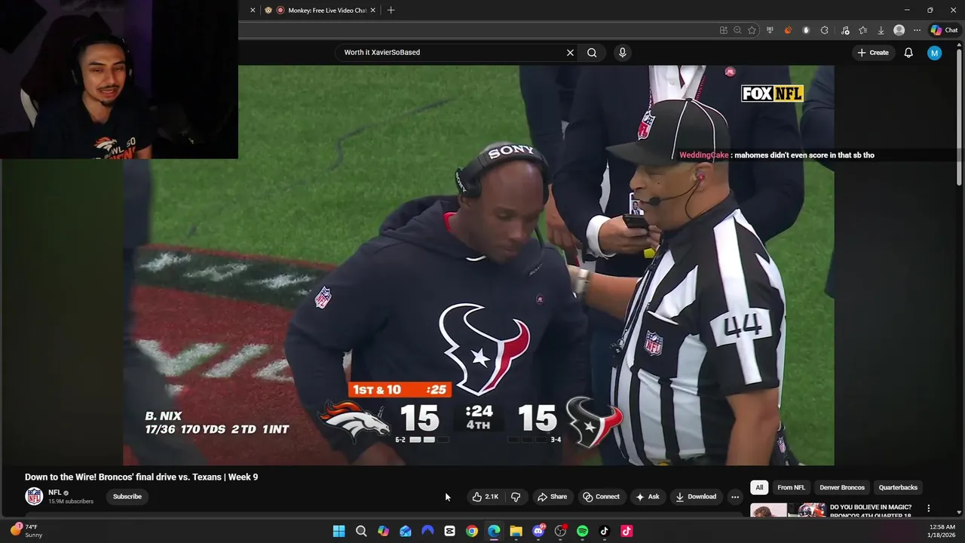Image resolution: width=965 pixels, height=543 pixels.
Task: Download the video
Action: coord(696,496)
